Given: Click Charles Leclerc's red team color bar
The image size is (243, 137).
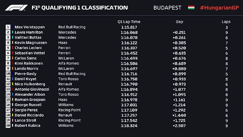Looking at the screenshot, I should point(13,48).
